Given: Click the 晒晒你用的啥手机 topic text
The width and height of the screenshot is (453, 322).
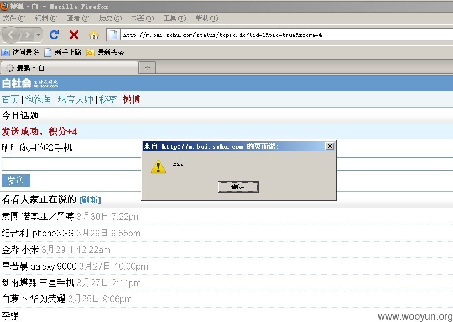Looking at the screenshot, I should point(36,147).
